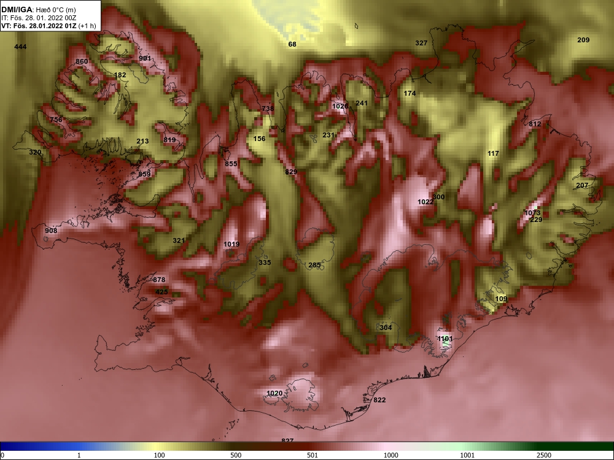Click the map value 859
The image size is (614, 460).
[x=144, y=174]
